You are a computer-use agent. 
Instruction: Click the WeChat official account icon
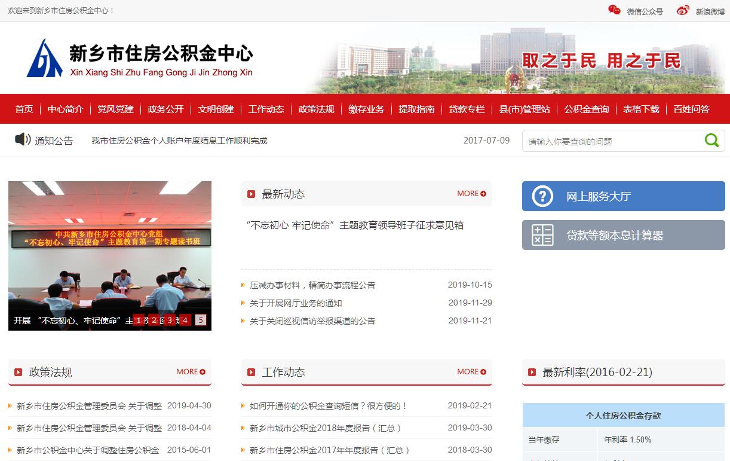point(614,10)
